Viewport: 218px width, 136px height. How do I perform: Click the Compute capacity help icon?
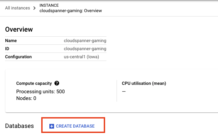coord(57,83)
